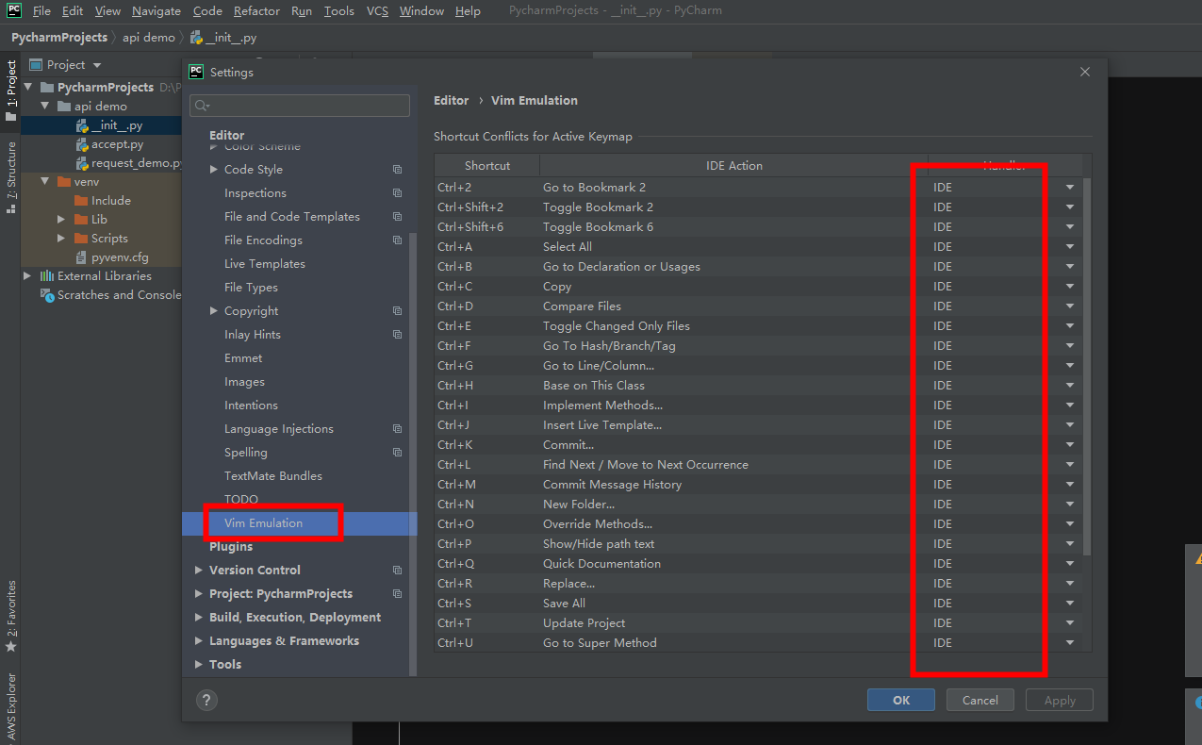Click project-level icon beside Inspections
The width and height of the screenshot is (1202, 745).
click(x=397, y=193)
